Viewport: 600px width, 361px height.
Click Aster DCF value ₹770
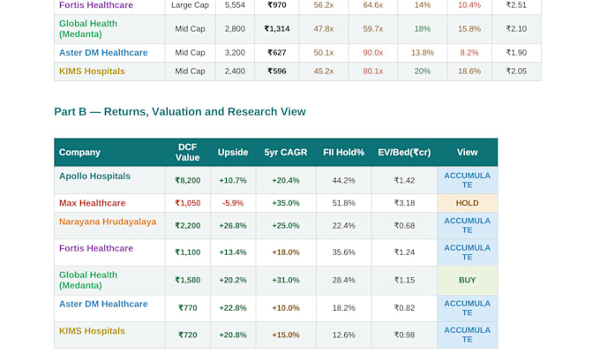[x=187, y=308]
